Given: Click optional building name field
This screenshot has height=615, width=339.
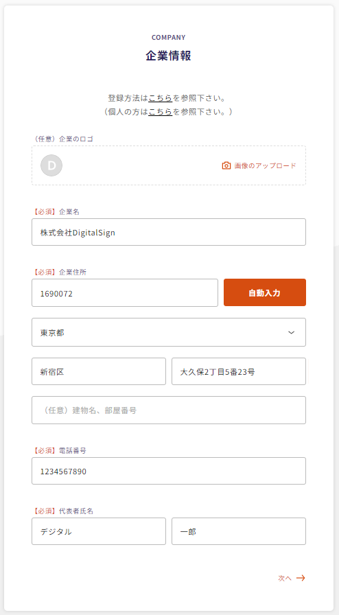Looking at the screenshot, I should (x=169, y=410).
